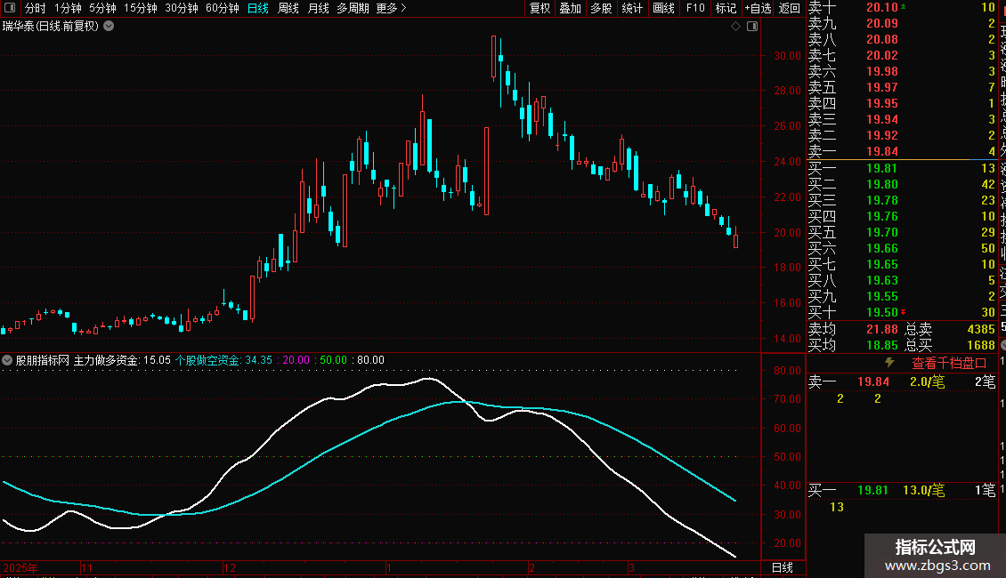This screenshot has width=1006, height=578.
Task: Expand the 更多 more periods menu
Action: pyautogui.click(x=392, y=8)
